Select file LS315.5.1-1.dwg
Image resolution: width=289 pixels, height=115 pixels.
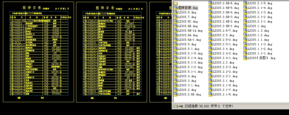point(188,71)
